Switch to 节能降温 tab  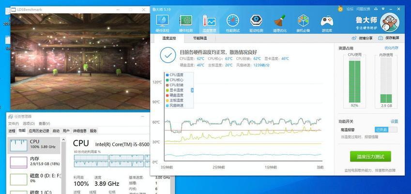click(x=200, y=38)
